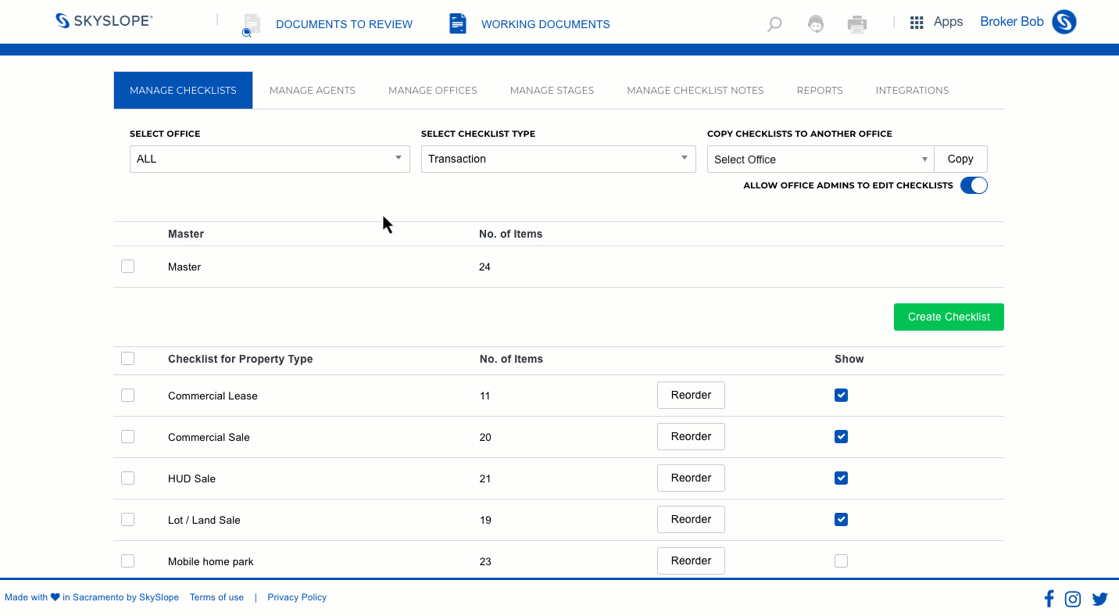Enable Show for Mobile home park

(841, 561)
